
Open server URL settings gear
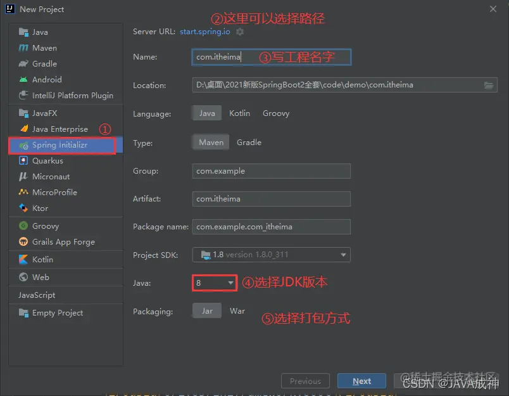tap(239, 32)
